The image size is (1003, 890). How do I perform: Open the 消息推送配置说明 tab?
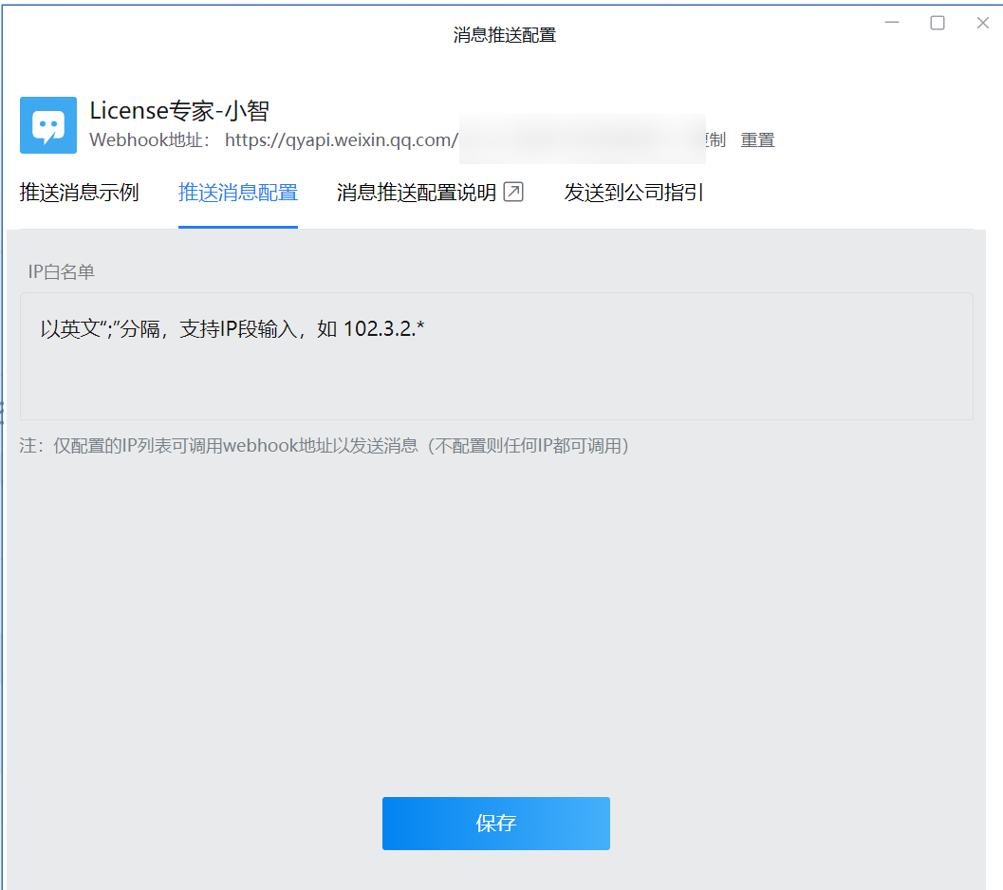(x=417, y=193)
